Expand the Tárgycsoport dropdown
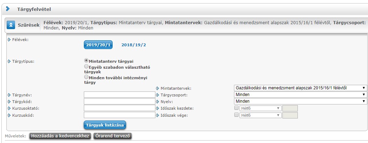Viewport: 368px width, 143px height. [300, 95]
